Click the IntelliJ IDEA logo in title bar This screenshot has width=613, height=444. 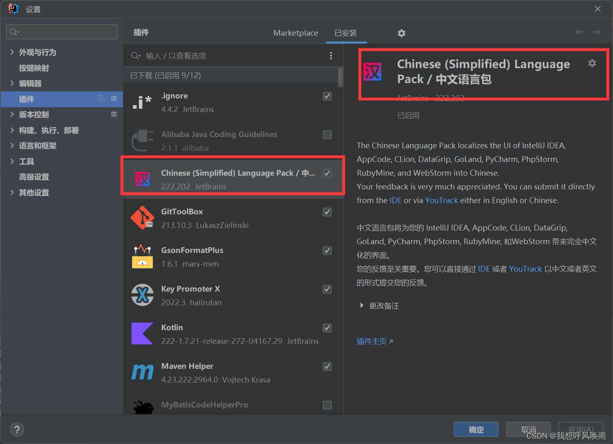pos(13,9)
